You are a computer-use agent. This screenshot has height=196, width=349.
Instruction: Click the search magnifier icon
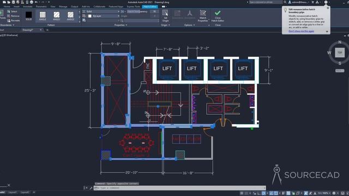(x=285, y=2)
